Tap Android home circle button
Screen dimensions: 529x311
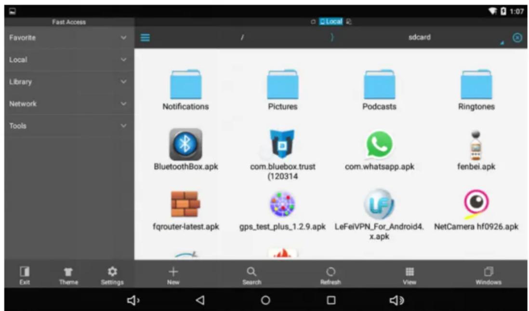[x=265, y=300]
